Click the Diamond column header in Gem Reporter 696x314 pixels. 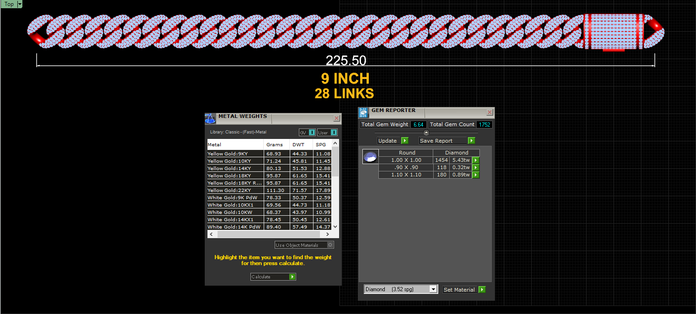click(x=457, y=153)
